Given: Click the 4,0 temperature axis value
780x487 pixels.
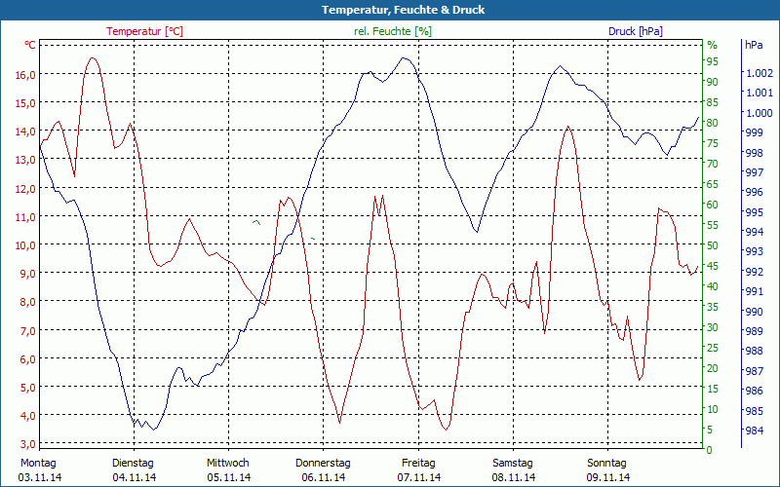Looking at the screenshot, I should (x=29, y=416).
